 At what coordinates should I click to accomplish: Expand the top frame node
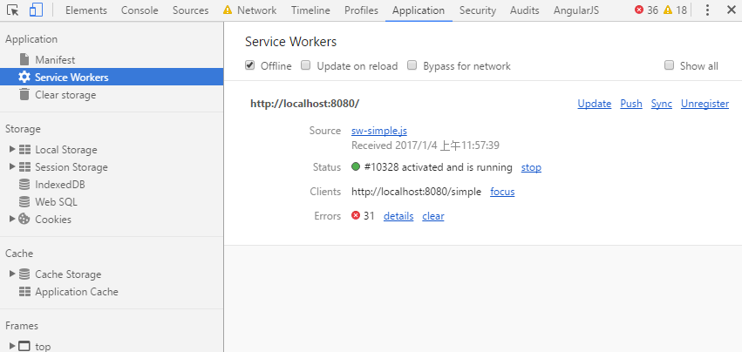click(12, 346)
